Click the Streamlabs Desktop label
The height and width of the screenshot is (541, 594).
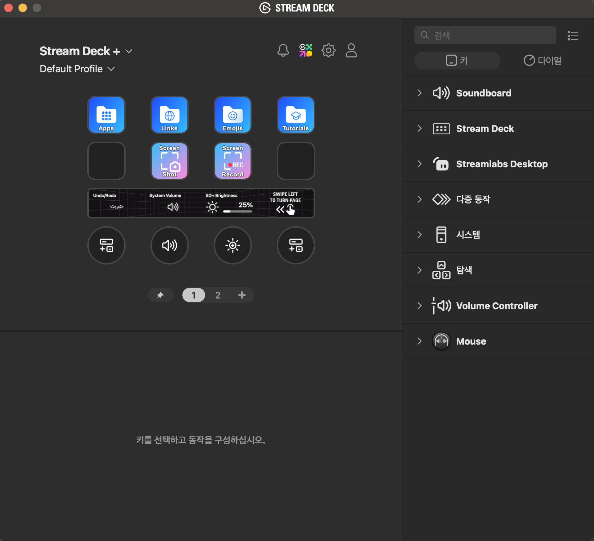(502, 164)
